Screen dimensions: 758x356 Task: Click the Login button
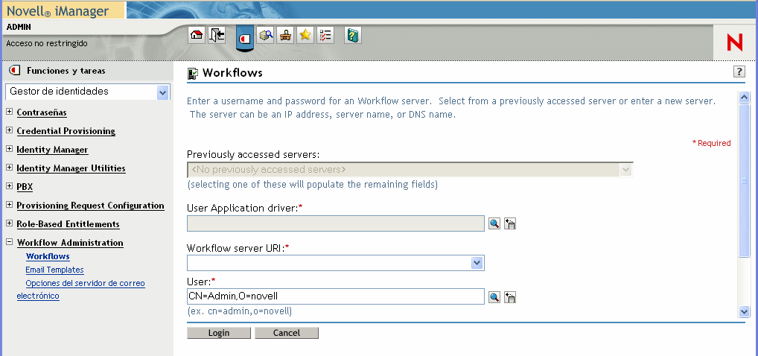pos(218,333)
